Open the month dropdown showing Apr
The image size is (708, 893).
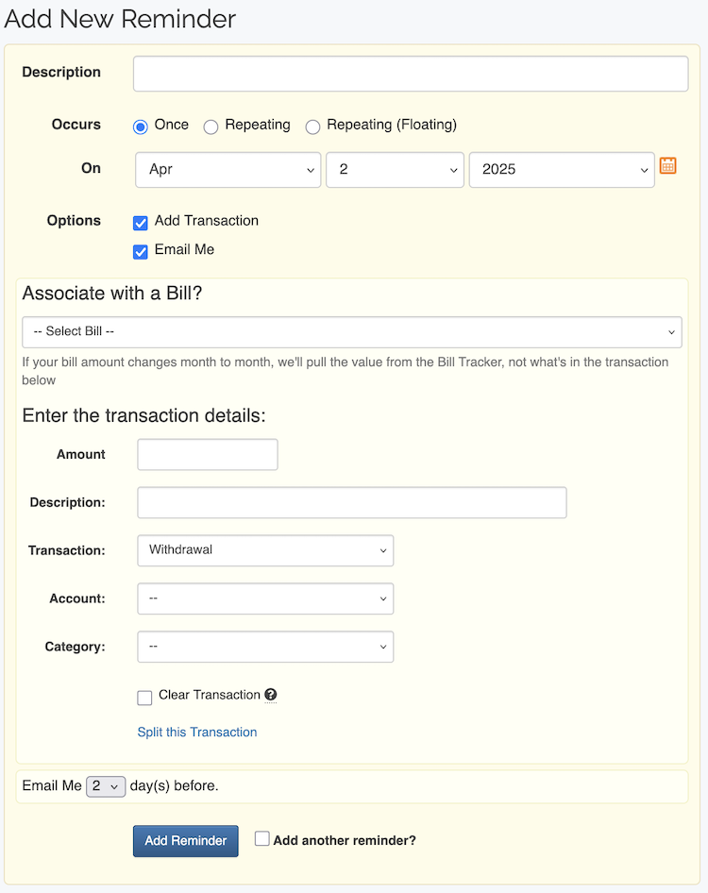[x=228, y=171]
